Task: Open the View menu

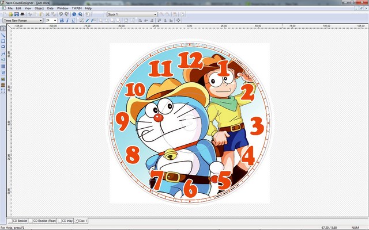Action: click(28, 8)
